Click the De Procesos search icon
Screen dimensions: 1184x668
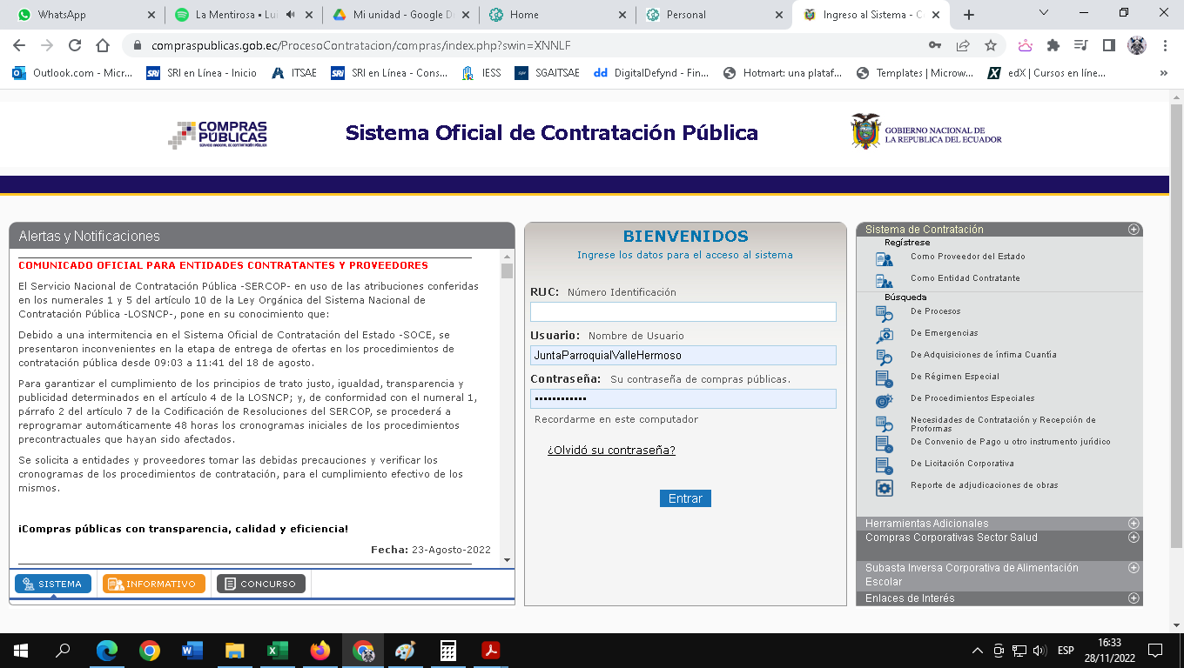[x=884, y=312]
